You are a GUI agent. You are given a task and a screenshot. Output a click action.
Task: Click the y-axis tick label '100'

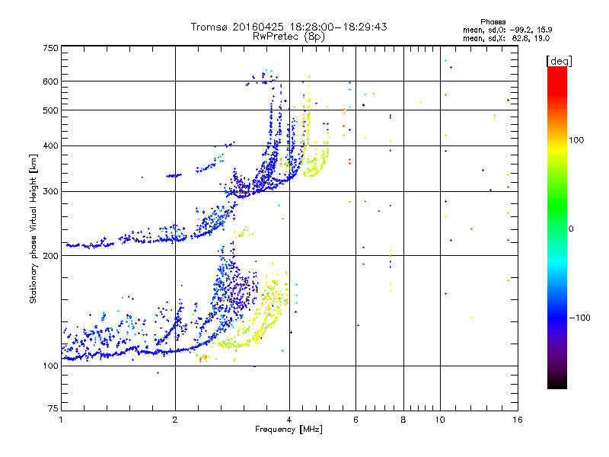pyautogui.click(x=50, y=366)
